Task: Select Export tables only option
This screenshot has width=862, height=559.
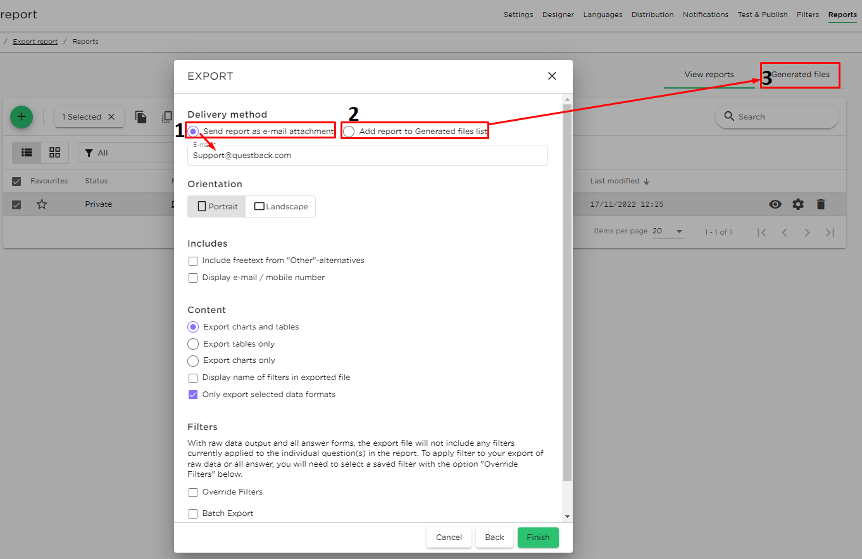Action: 193,344
